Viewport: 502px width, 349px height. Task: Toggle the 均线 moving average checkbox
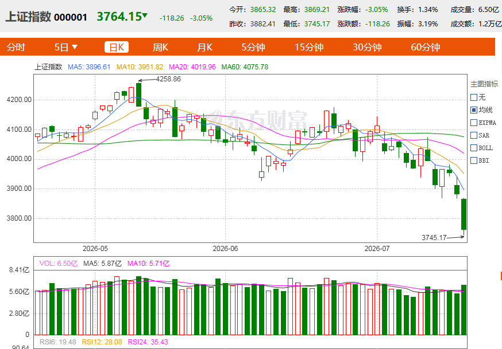point(474,110)
